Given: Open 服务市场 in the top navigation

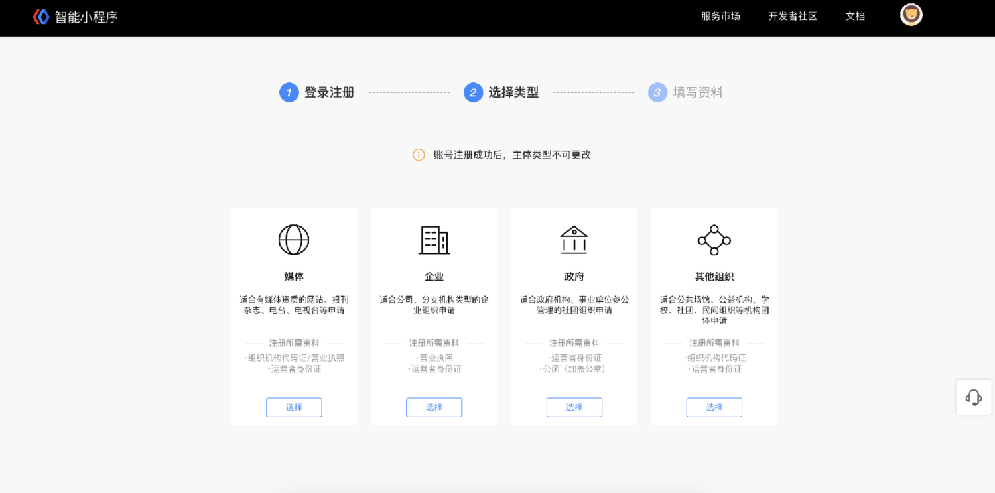Looking at the screenshot, I should point(720,16).
